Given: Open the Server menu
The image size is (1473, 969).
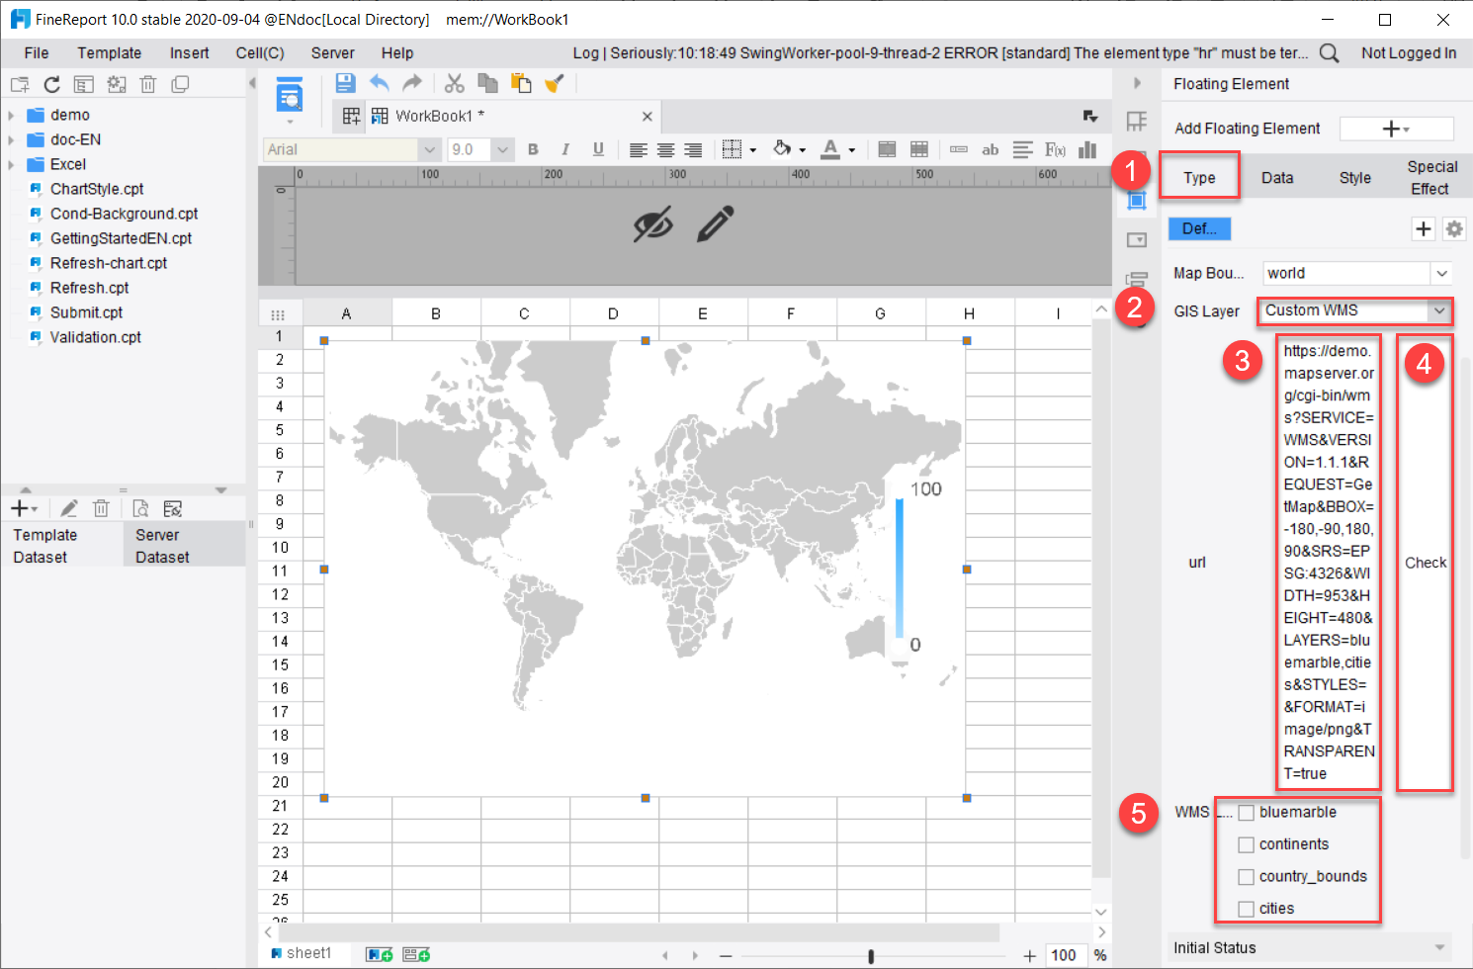Looking at the screenshot, I should [x=332, y=52].
